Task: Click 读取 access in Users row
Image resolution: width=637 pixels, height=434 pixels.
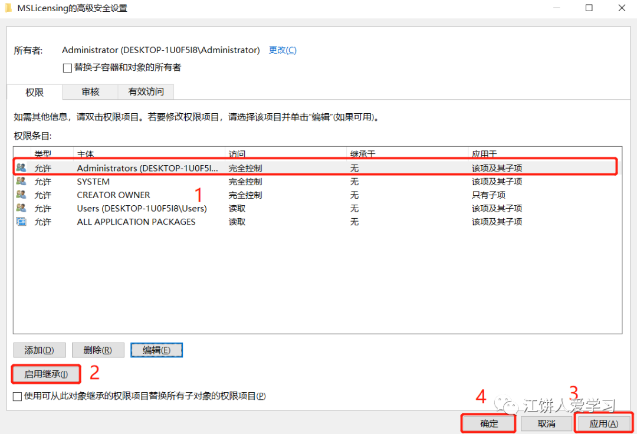Action: [237, 208]
